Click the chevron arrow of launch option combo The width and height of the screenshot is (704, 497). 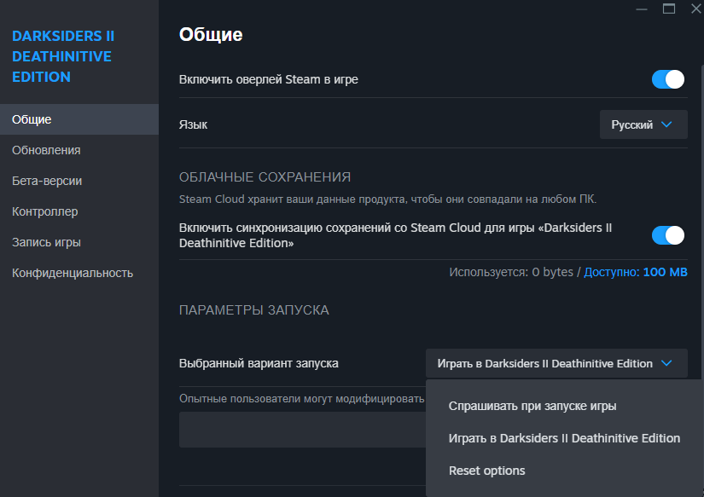(666, 363)
